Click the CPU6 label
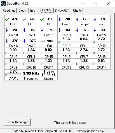Screen dimensions: 115x133 tap(66, 56)
